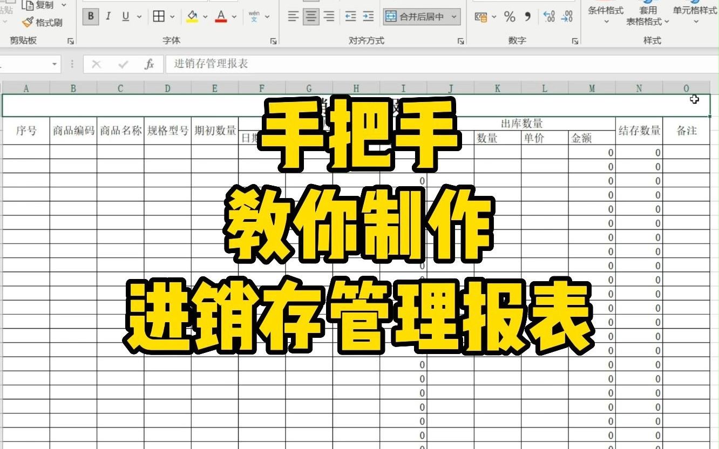This screenshot has height=449, width=719.
Task: Open the 单元格样式 cell styles gallery
Action: tap(695, 13)
